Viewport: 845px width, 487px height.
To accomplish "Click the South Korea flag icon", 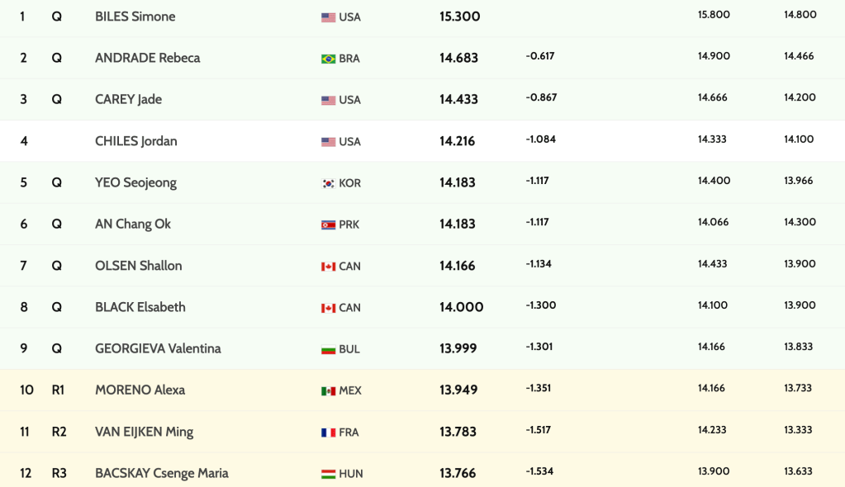I will [x=328, y=183].
